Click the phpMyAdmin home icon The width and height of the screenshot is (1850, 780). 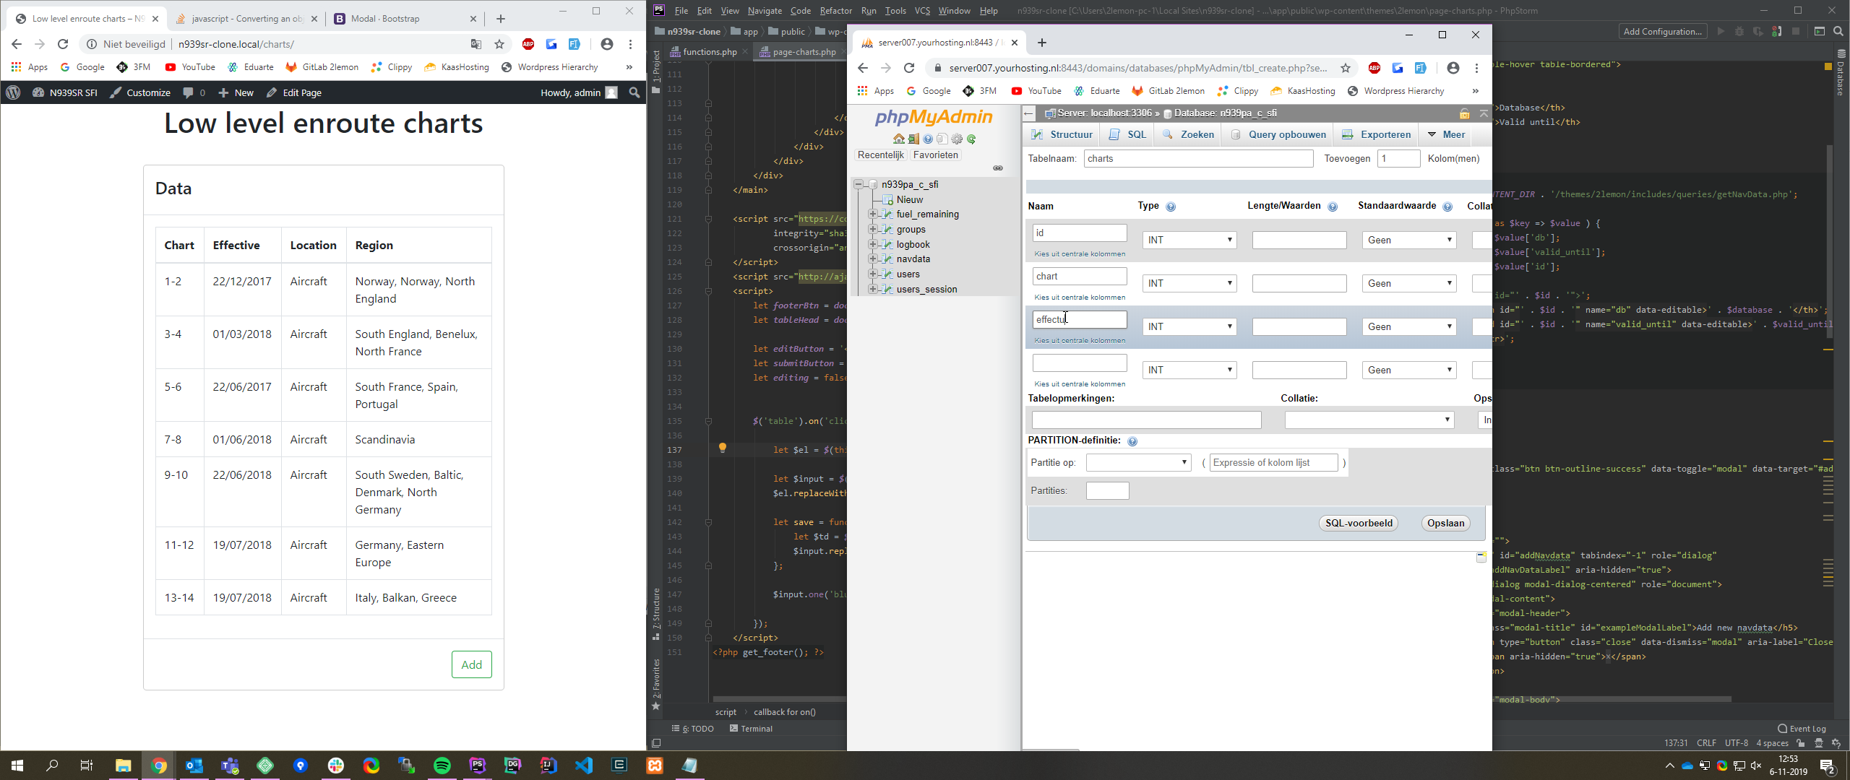[x=898, y=139]
